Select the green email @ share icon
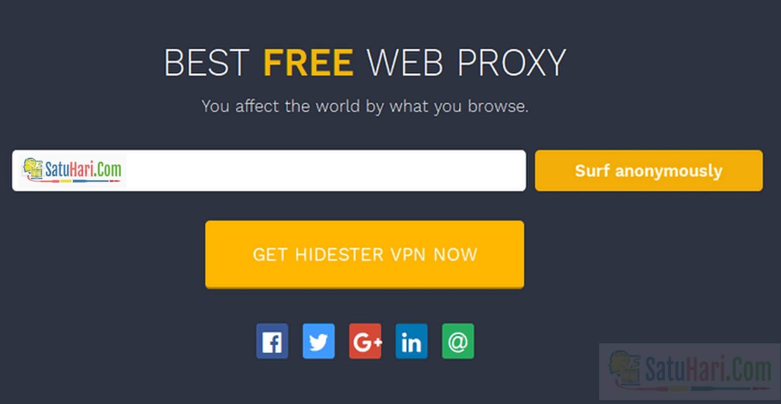781x404 pixels. click(458, 341)
